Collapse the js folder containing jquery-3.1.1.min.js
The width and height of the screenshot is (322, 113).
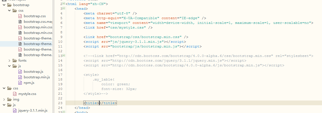click(4, 105)
